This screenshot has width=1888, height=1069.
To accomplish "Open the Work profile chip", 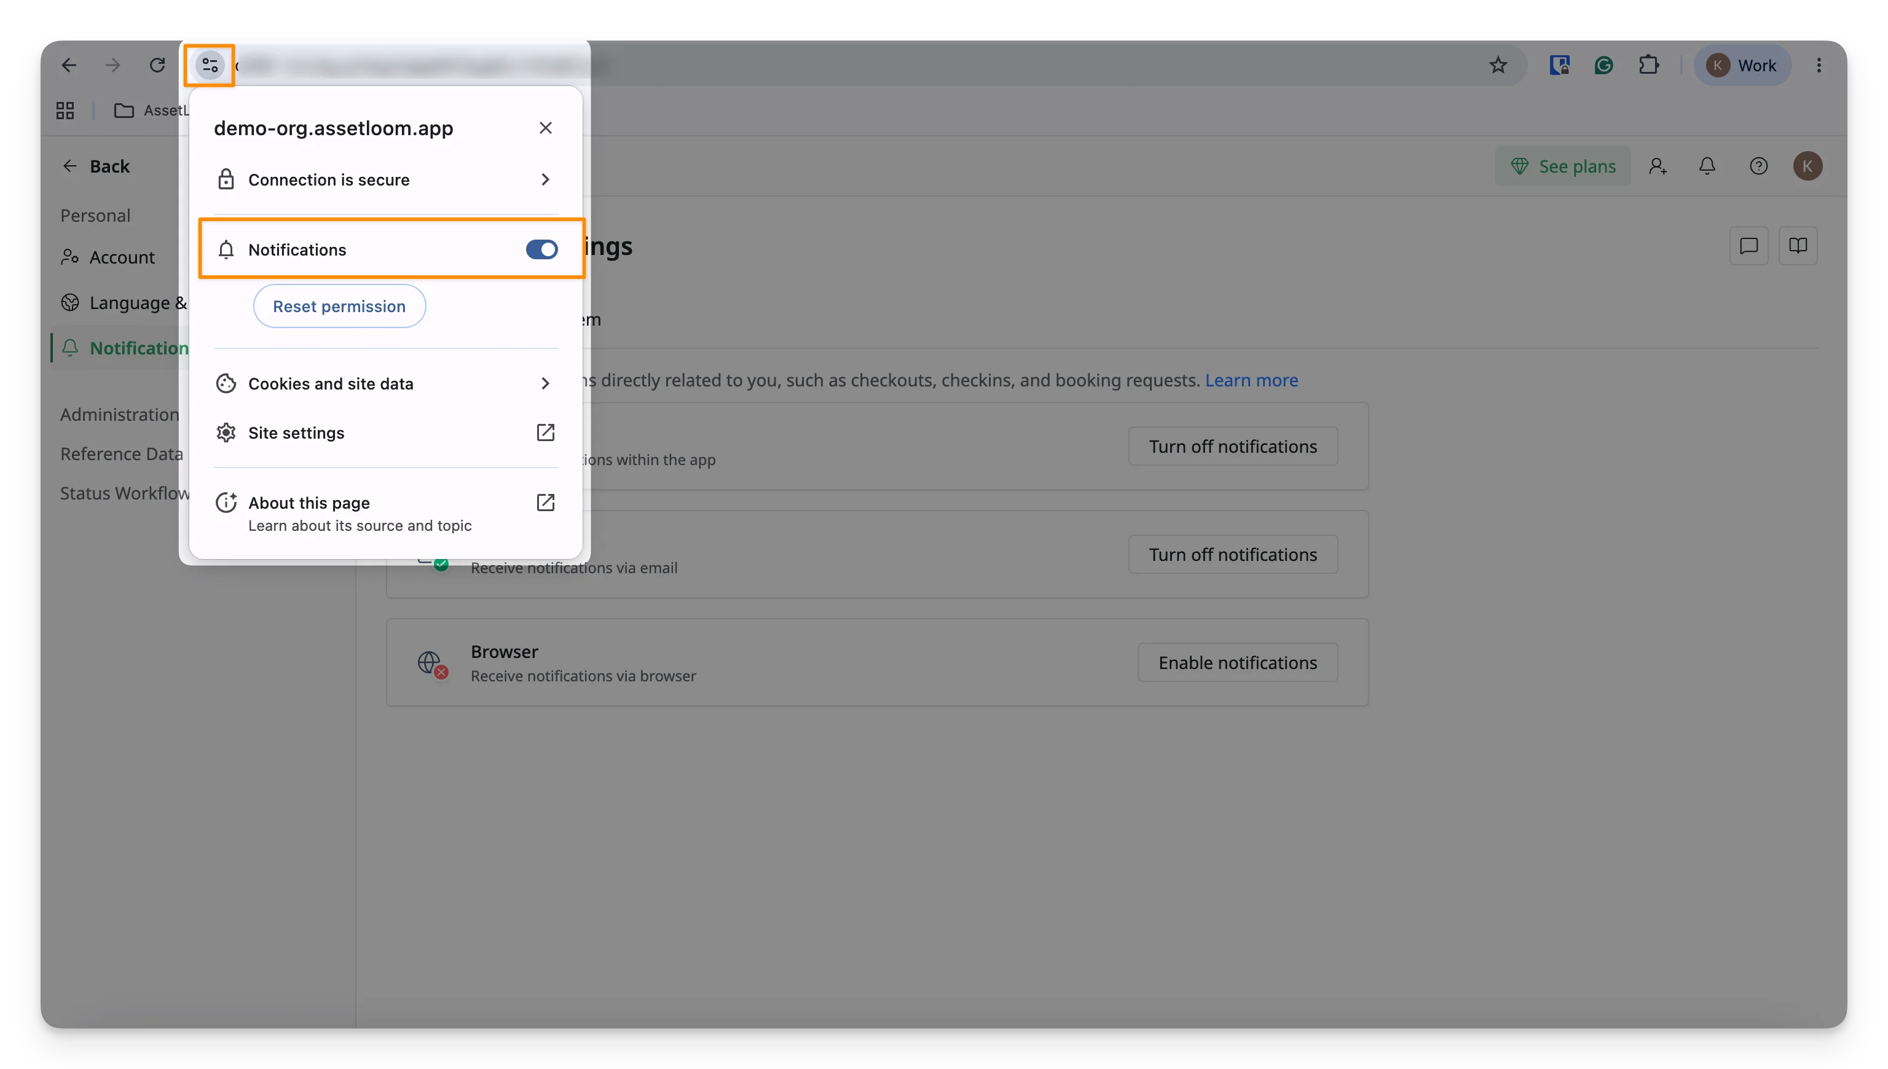I will tap(1742, 65).
